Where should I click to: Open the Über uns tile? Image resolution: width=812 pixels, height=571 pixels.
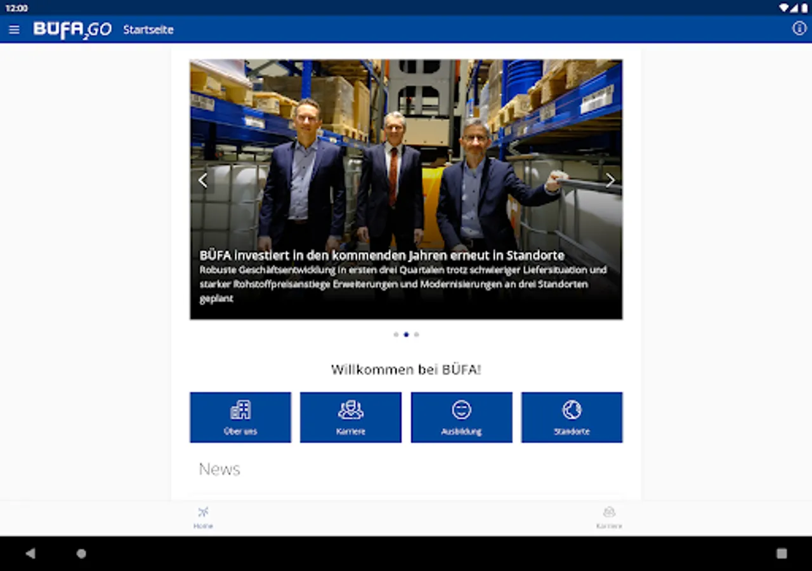click(240, 417)
